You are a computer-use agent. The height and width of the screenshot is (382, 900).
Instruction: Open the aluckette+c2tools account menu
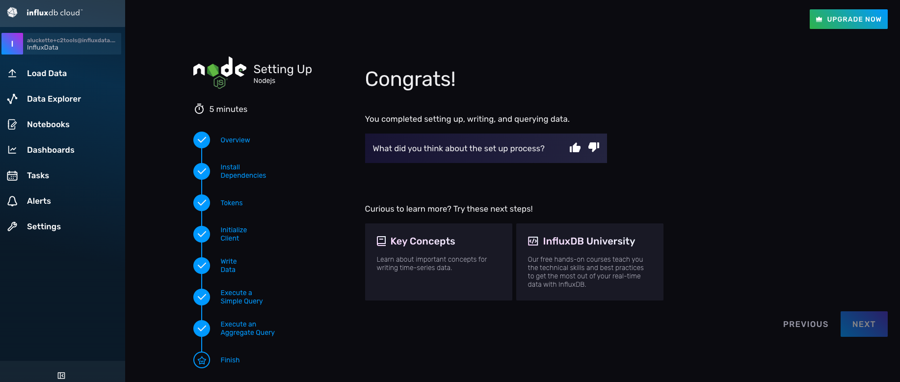click(61, 43)
